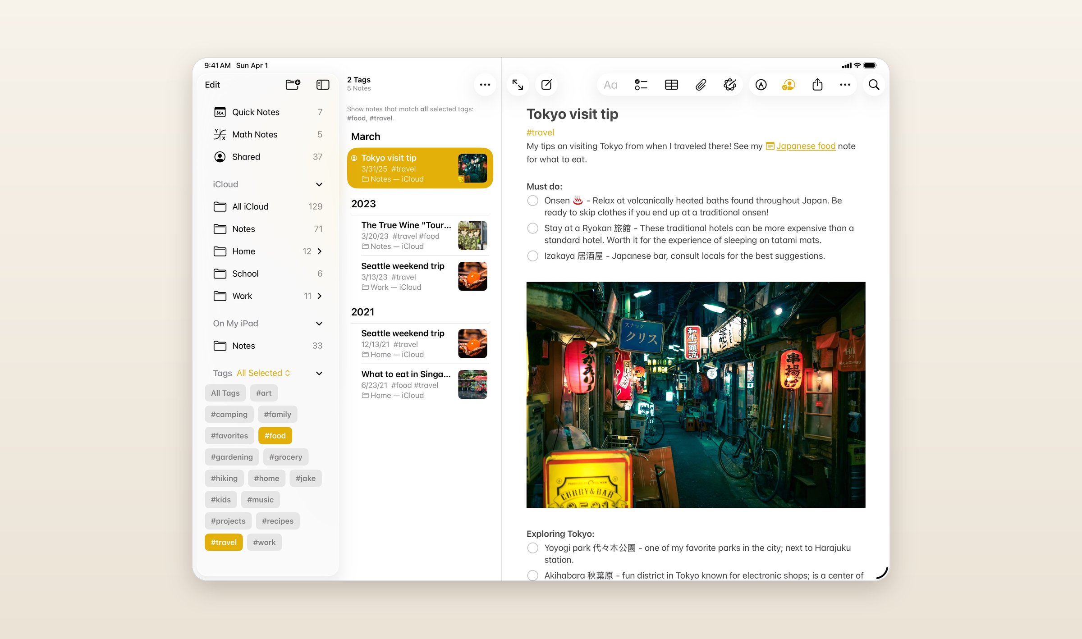This screenshot has height=639, width=1082.
Task: Expand the Work folder chevron
Action: [x=320, y=296]
